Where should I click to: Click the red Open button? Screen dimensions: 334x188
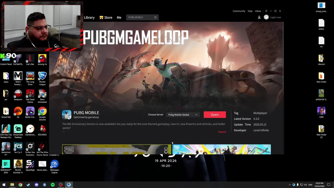[x=215, y=115]
